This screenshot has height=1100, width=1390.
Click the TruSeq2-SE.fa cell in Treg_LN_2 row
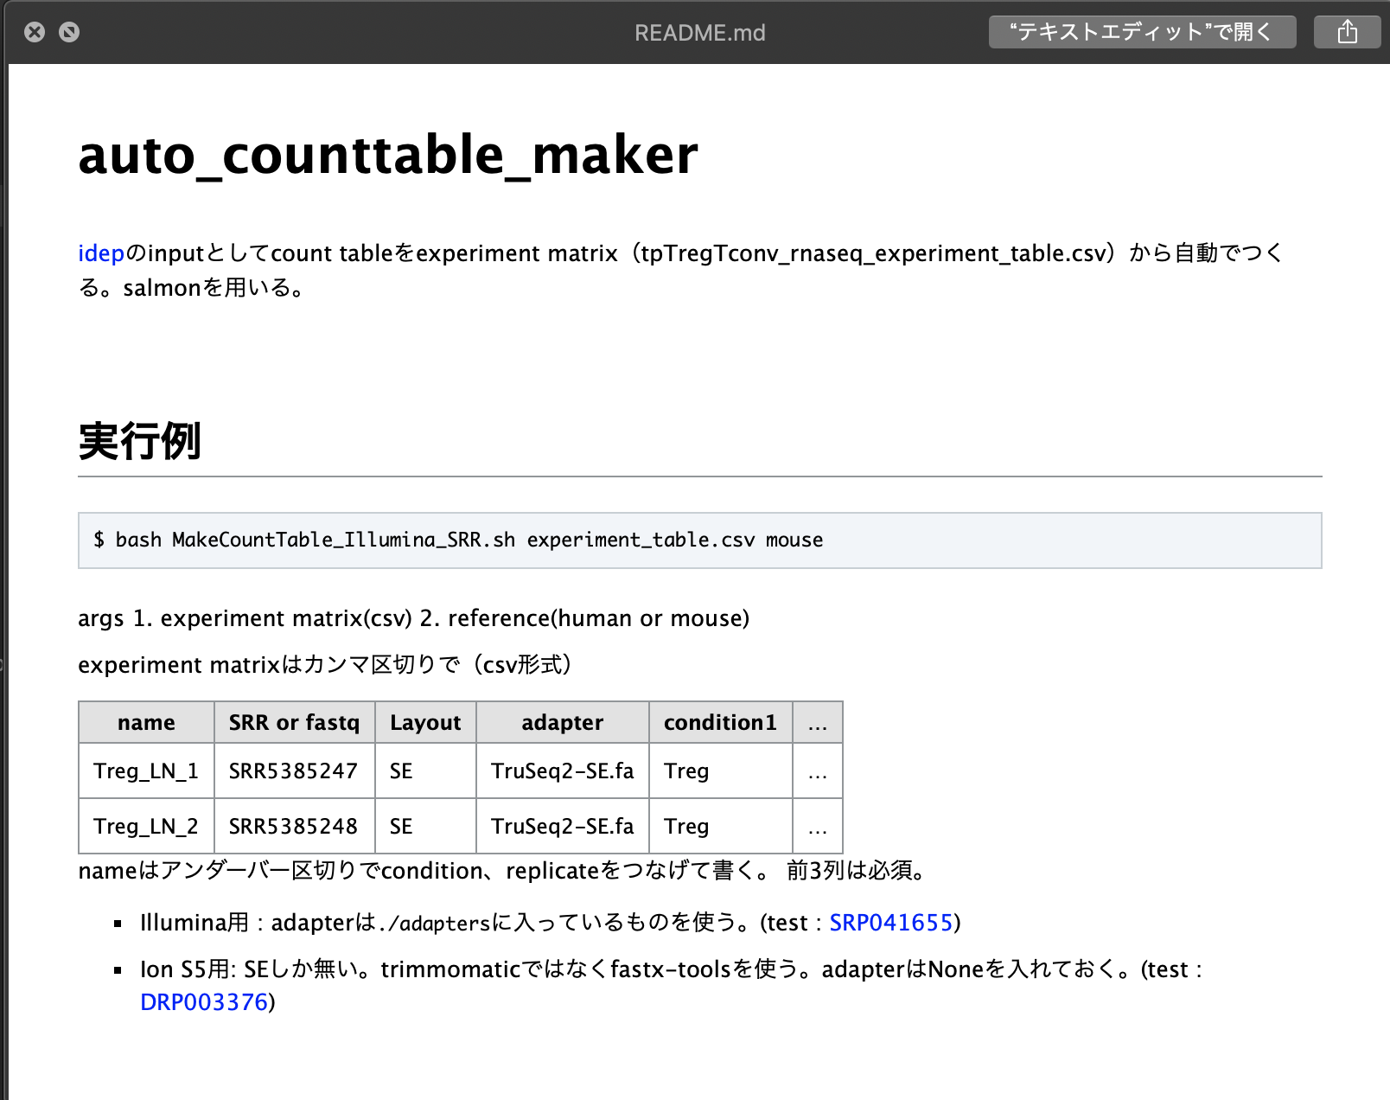click(562, 826)
